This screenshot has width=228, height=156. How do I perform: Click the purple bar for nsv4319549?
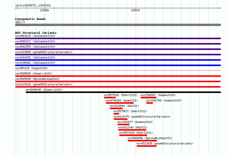tap(118, 55)
